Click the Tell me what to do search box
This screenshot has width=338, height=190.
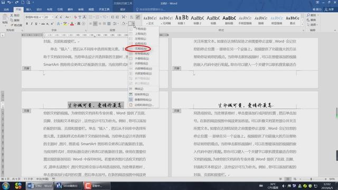click(x=151, y=9)
